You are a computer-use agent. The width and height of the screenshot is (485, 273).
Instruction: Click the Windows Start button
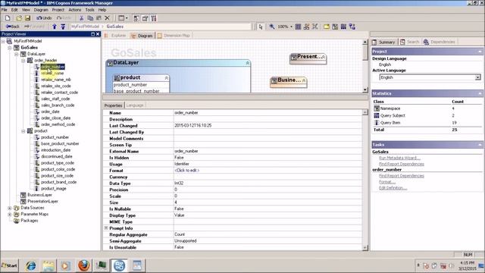point(9,265)
